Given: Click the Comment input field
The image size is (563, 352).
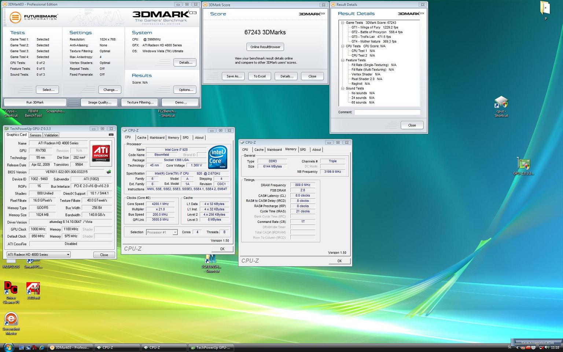Looking at the screenshot, I should click(x=387, y=112).
